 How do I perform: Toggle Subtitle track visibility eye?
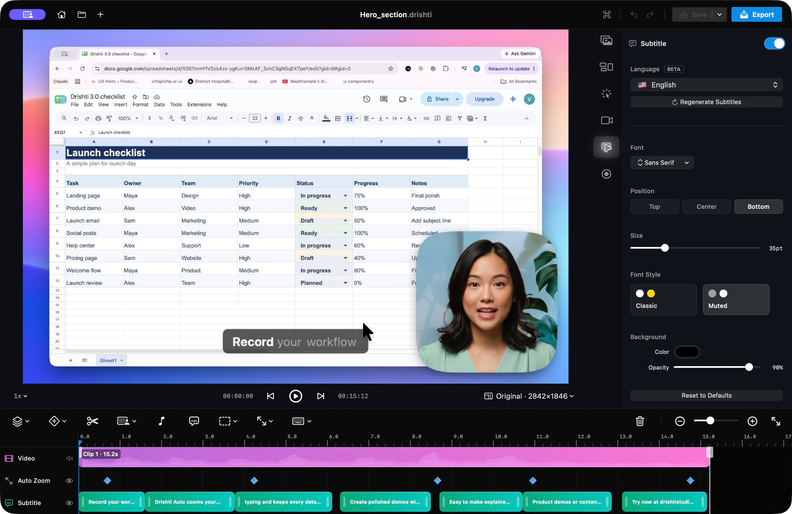pos(69,503)
